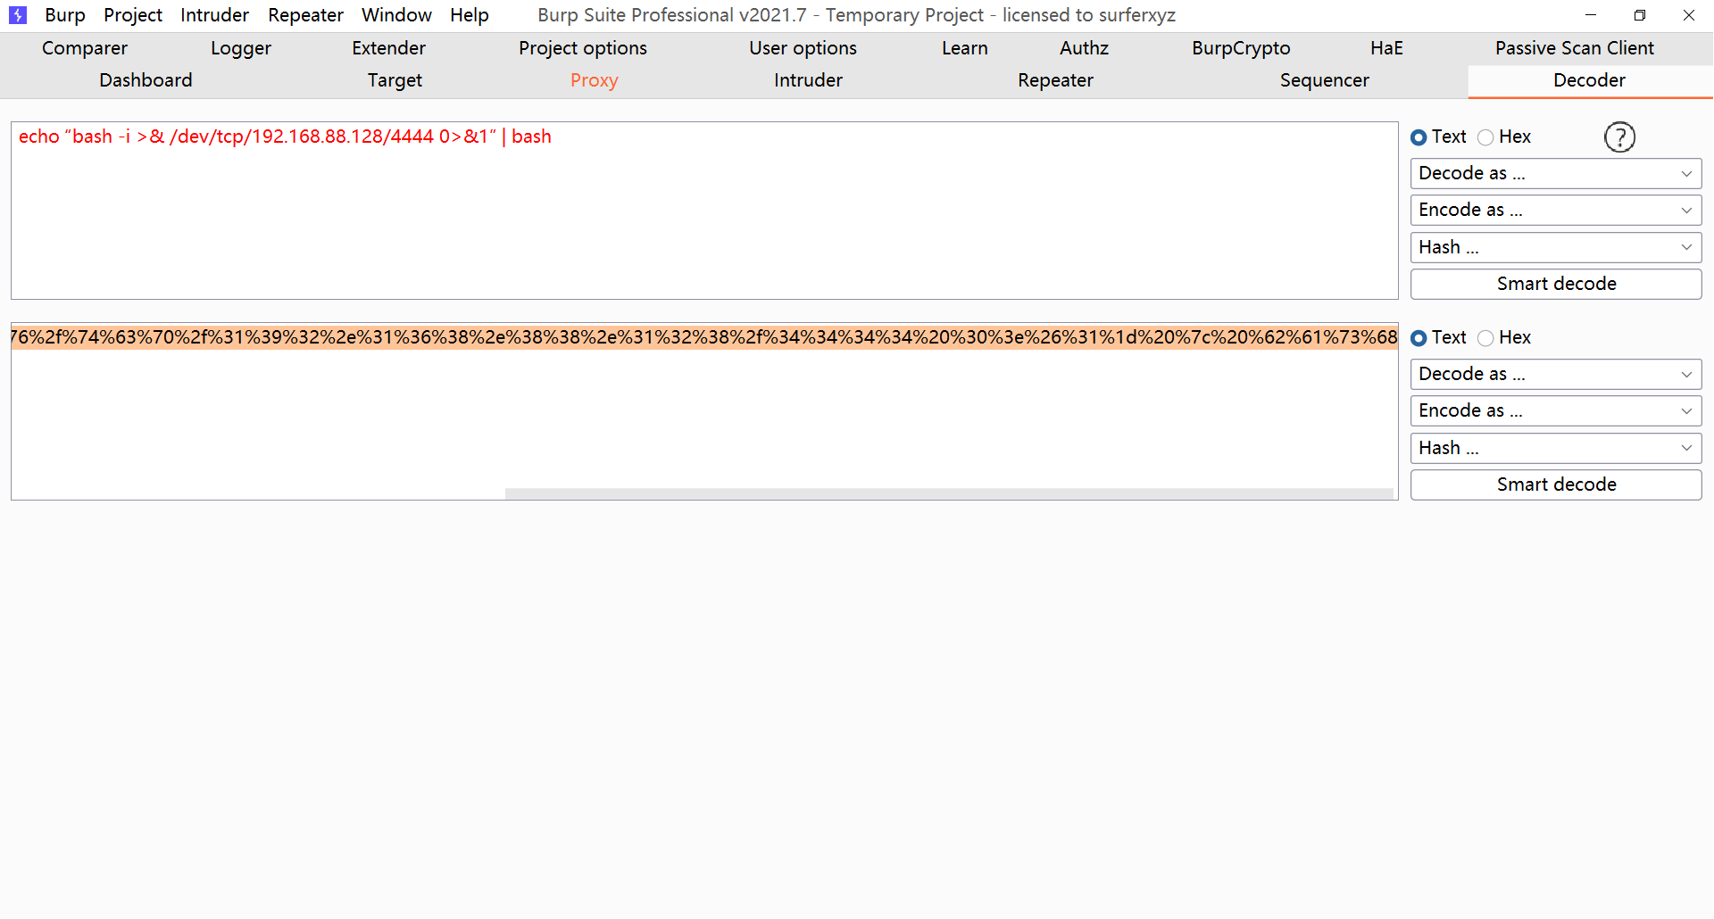Switch to the Extender tab
The width and height of the screenshot is (1714, 919).
point(388,48)
